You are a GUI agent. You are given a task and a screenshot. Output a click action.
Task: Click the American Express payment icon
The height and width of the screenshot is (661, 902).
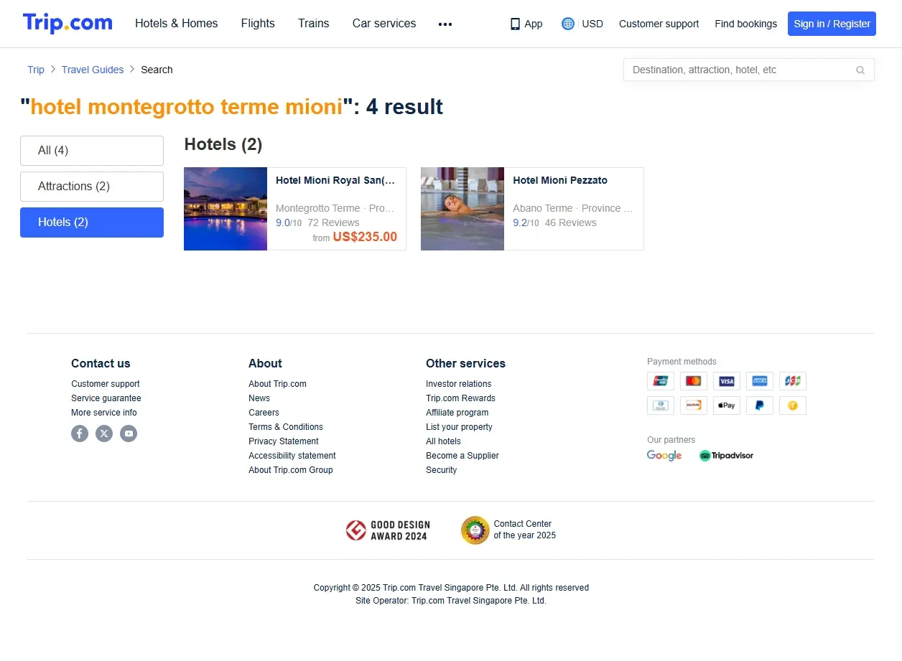(x=760, y=381)
